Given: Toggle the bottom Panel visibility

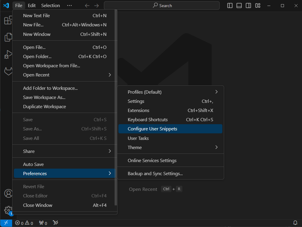Looking at the screenshot, I should [239, 5].
